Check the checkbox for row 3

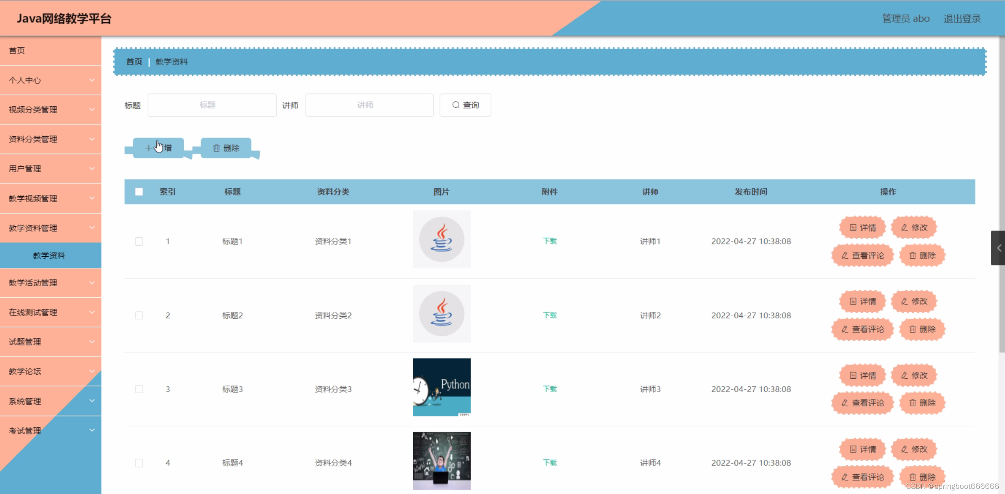[139, 389]
